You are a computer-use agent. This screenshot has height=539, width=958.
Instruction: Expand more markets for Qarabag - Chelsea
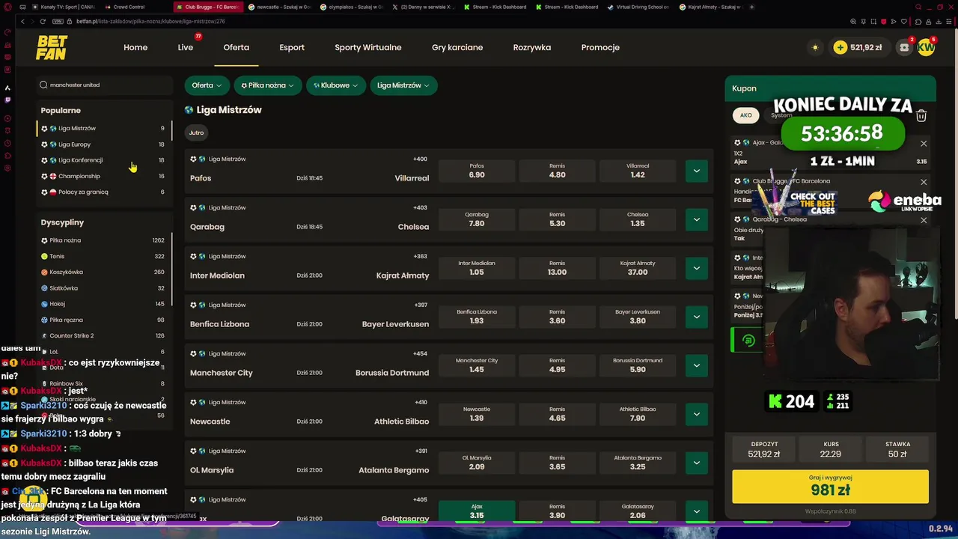(x=696, y=219)
